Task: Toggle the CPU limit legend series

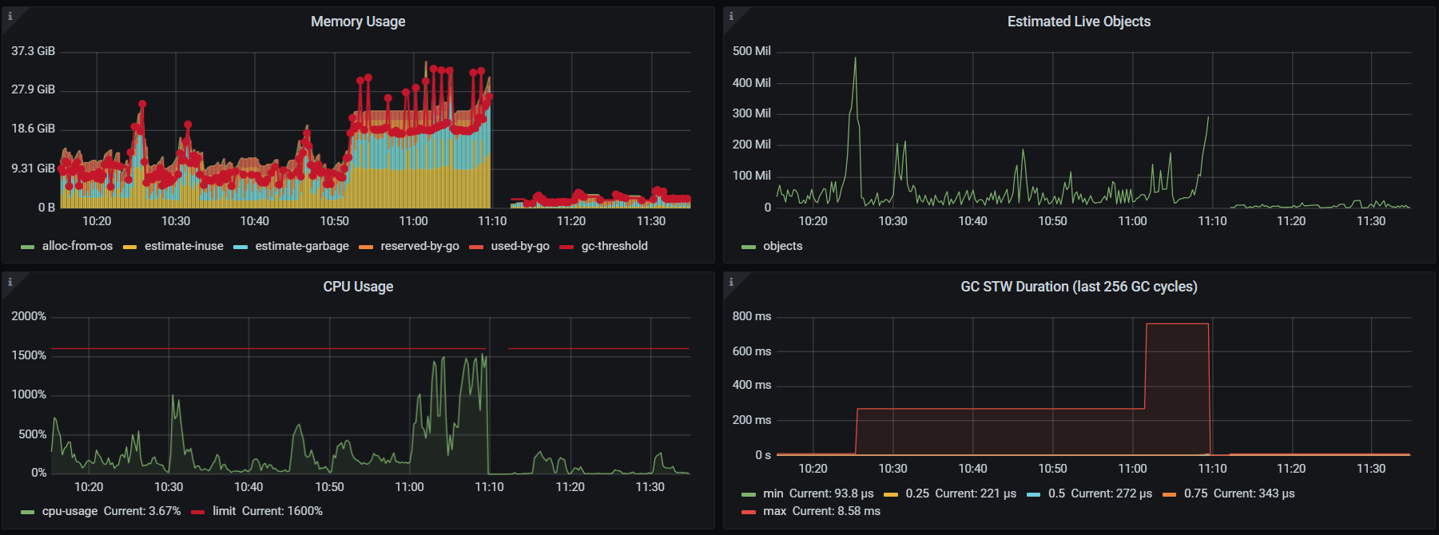Action: (x=224, y=511)
